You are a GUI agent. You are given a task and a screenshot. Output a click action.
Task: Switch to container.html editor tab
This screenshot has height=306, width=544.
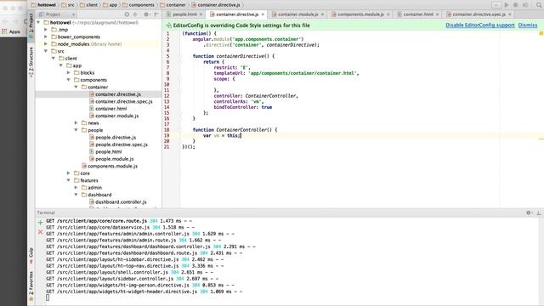click(x=418, y=14)
